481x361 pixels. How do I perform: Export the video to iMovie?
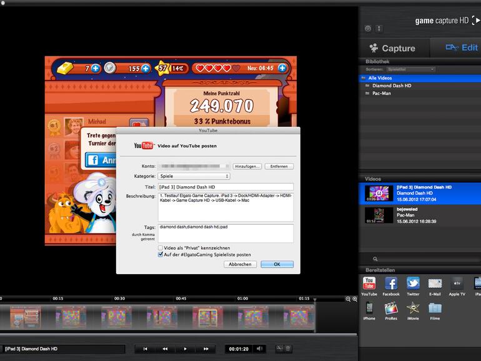(x=413, y=308)
